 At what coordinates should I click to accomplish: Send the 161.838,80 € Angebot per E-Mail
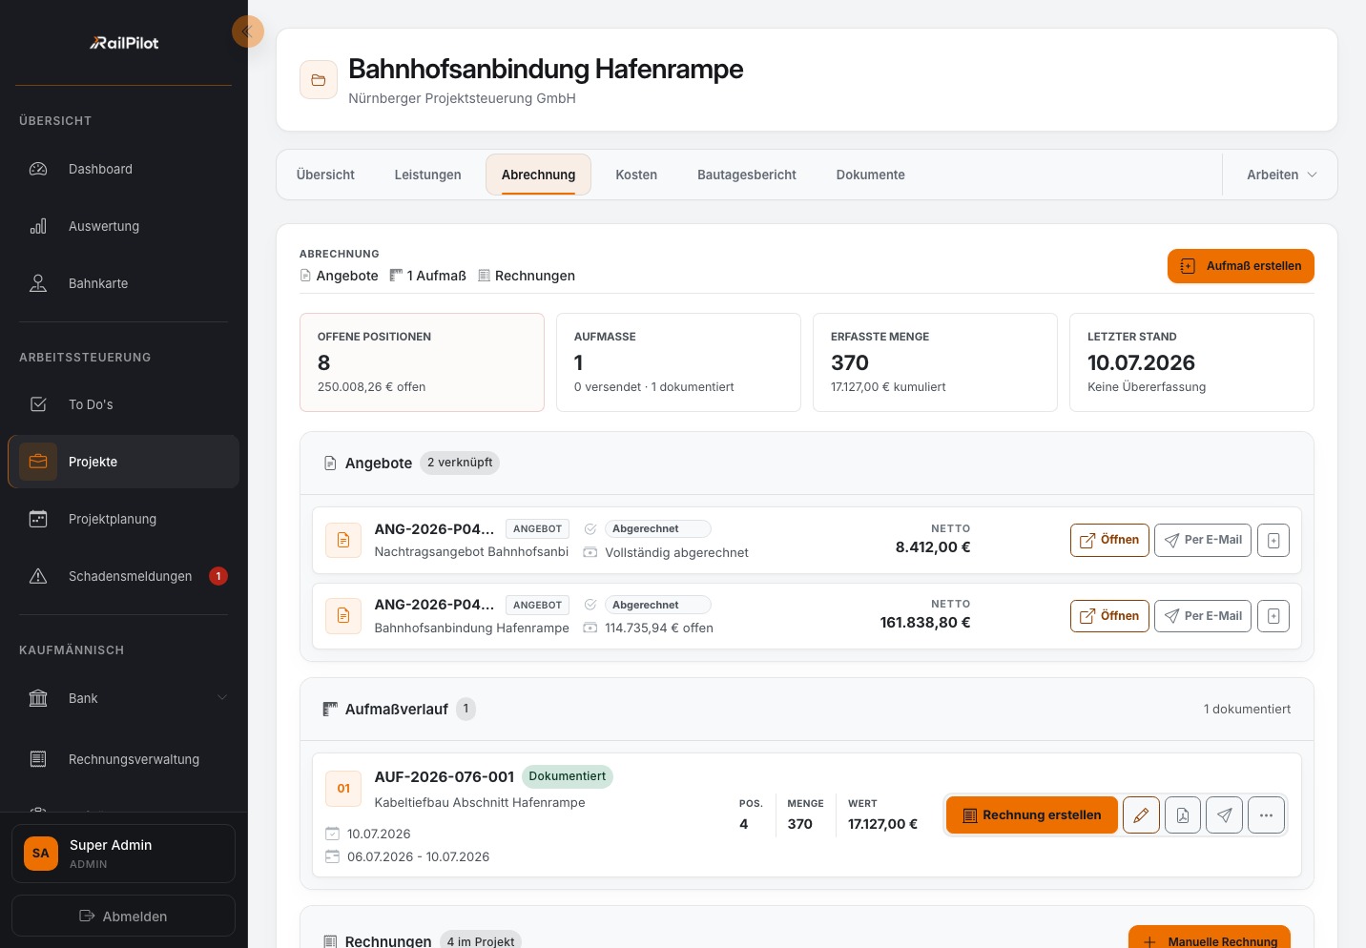pyautogui.click(x=1203, y=616)
